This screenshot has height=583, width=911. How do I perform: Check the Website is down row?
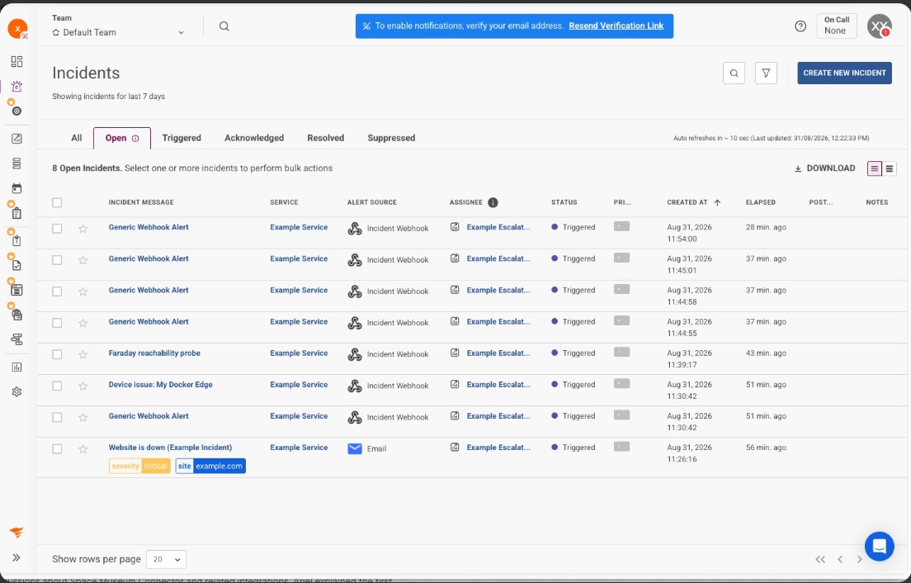pyautogui.click(x=57, y=448)
